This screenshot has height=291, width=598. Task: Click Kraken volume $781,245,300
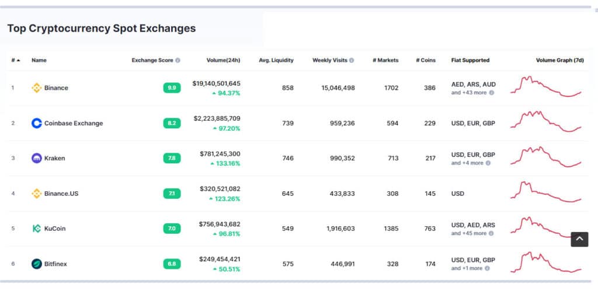pos(220,154)
